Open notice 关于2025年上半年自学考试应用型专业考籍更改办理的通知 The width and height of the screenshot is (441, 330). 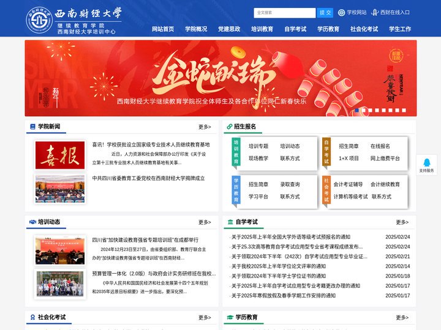click(x=296, y=286)
